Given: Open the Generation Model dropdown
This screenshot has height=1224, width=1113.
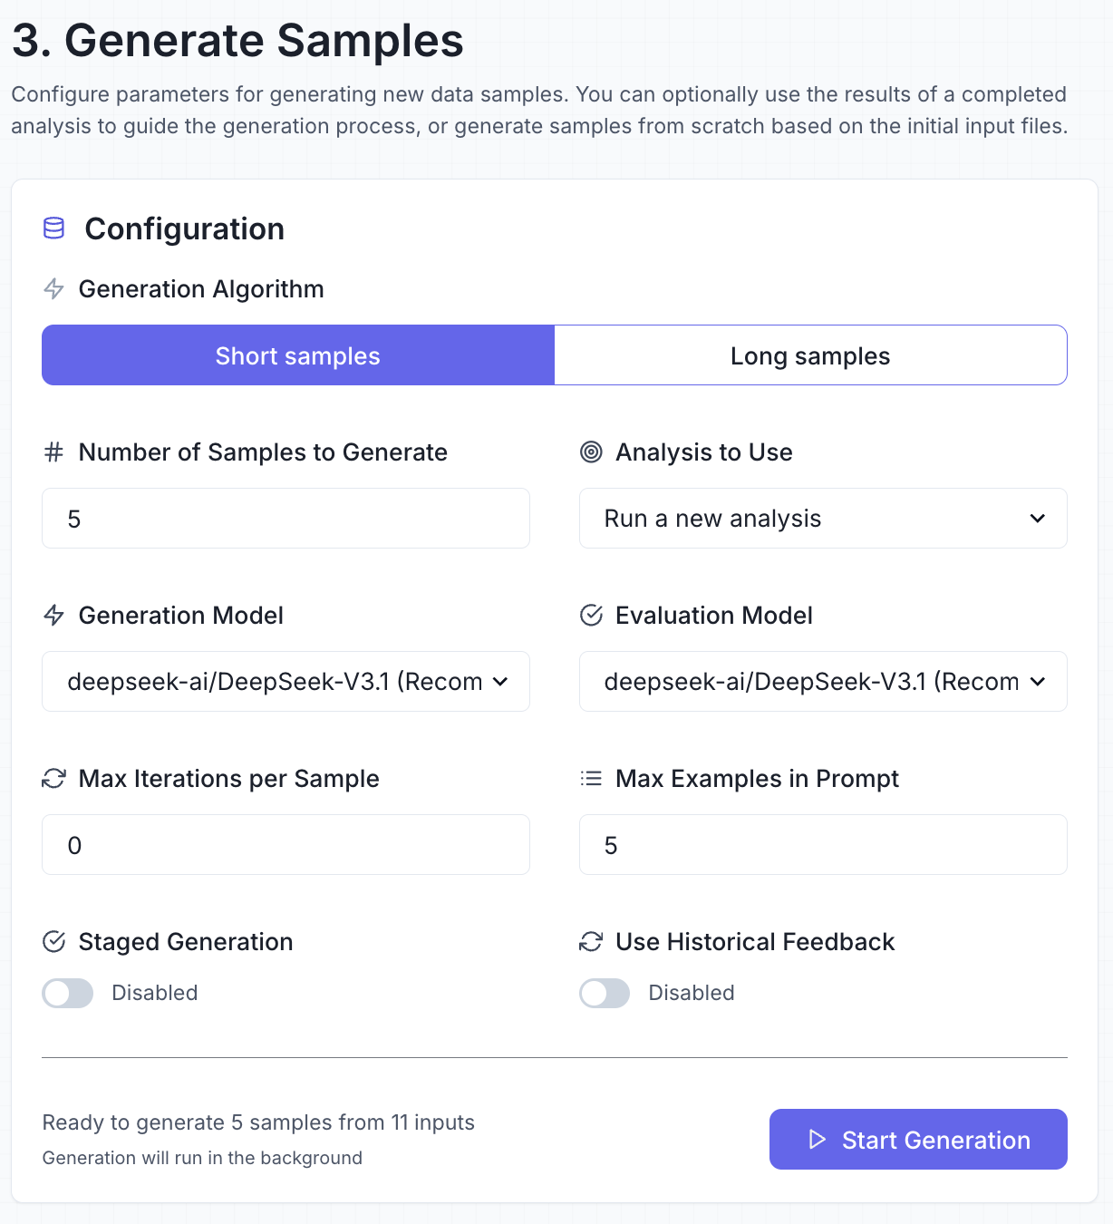Looking at the screenshot, I should (x=286, y=681).
